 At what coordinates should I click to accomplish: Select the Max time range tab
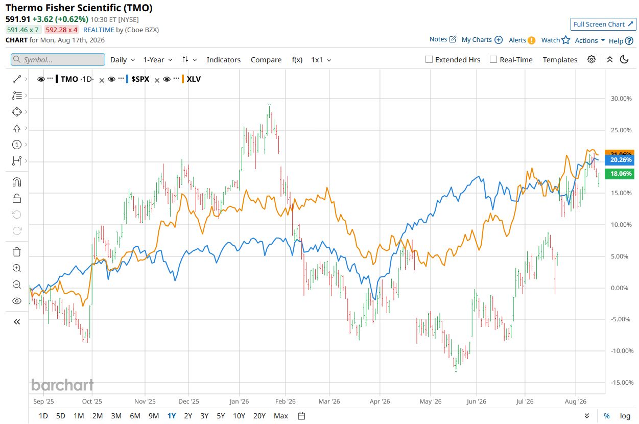pyautogui.click(x=281, y=416)
